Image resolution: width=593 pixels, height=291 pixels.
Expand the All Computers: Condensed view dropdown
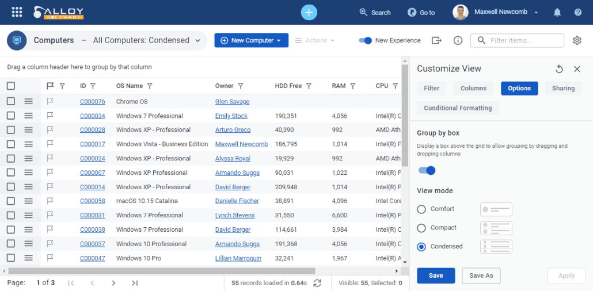coord(198,41)
